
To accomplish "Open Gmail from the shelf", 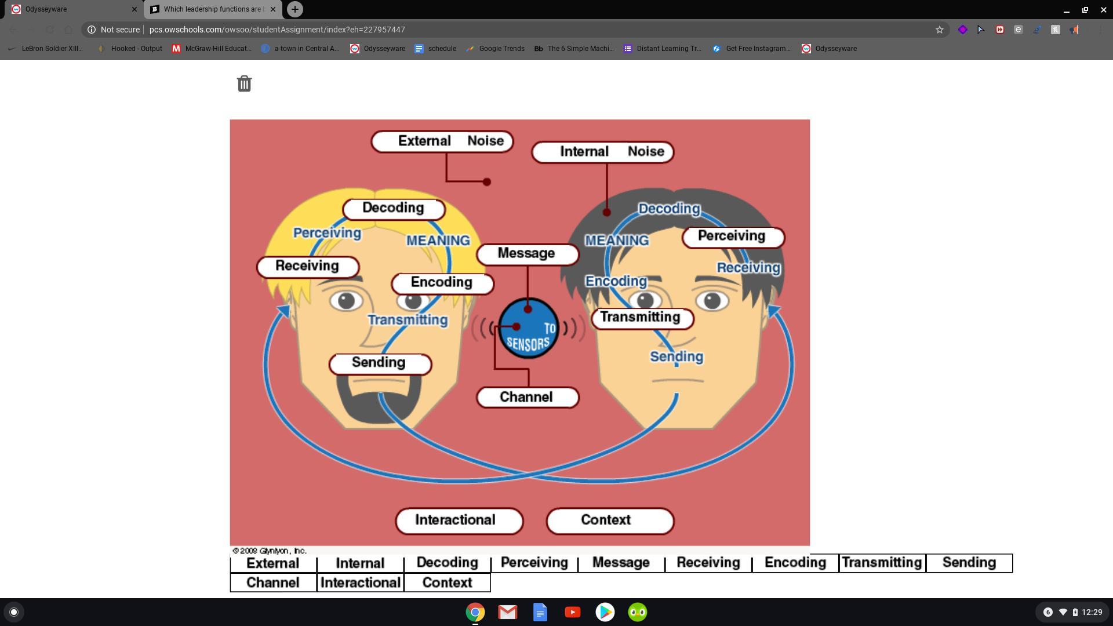I will (x=507, y=612).
